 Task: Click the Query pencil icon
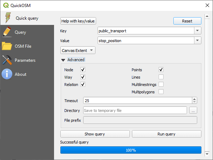click(x=7, y=32)
